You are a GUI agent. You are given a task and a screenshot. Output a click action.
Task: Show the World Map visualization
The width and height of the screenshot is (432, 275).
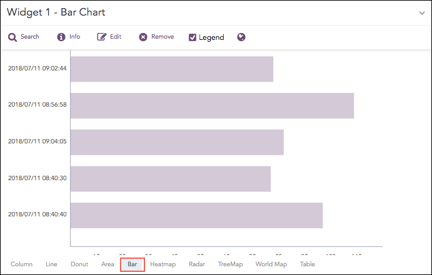(271, 264)
